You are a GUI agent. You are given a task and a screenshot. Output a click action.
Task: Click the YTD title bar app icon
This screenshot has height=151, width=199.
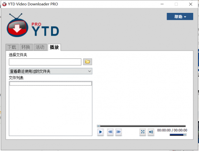[x=4, y=4]
